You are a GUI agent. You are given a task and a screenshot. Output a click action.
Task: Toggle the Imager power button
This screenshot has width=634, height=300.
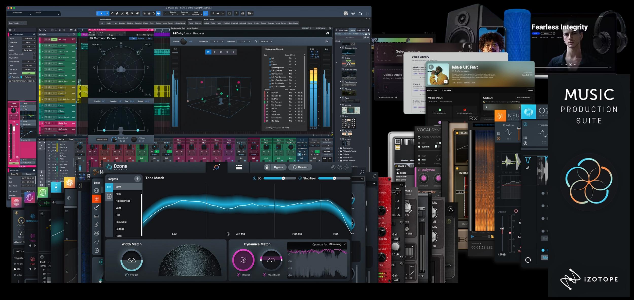coord(127,275)
